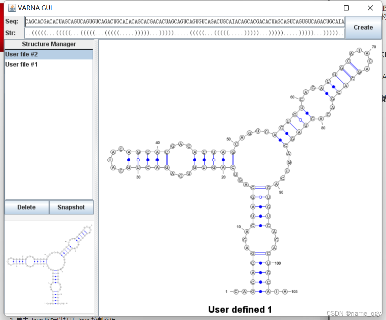Image resolution: width=386 pixels, height=320 pixels.
Task: Click the User defined 1 title
Action: point(240,310)
